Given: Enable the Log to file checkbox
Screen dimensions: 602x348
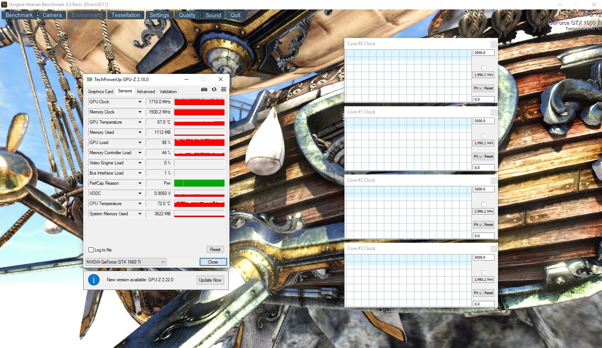Looking at the screenshot, I should [x=91, y=250].
